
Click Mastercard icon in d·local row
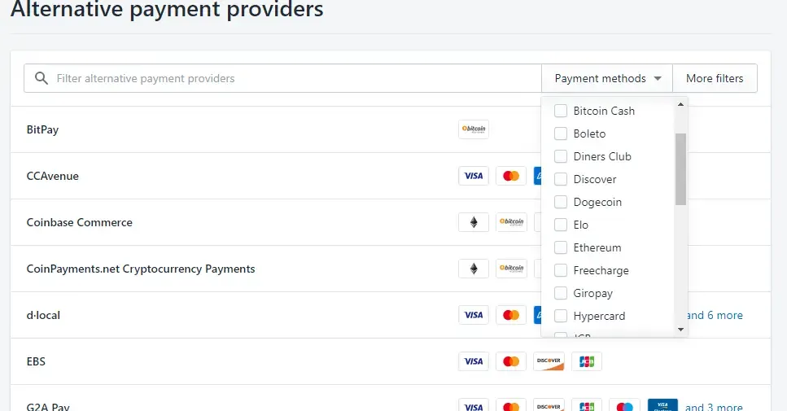[x=511, y=315]
